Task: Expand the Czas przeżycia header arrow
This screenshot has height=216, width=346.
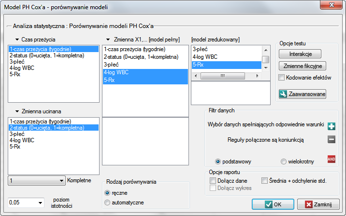Action: click(x=17, y=39)
